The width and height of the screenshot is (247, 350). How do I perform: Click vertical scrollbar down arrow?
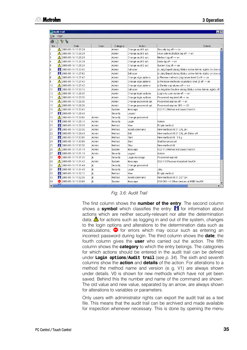click(222, 183)
